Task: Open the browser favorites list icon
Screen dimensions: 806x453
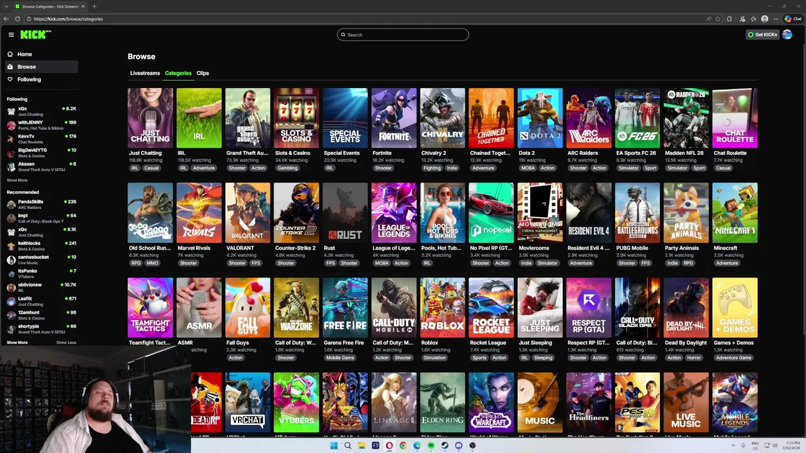Action: coord(753,19)
